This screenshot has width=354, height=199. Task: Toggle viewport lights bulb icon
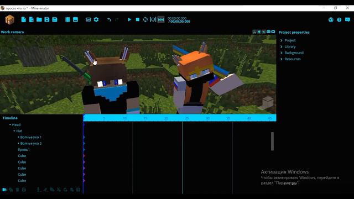pyautogui.click(x=259, y=32)
